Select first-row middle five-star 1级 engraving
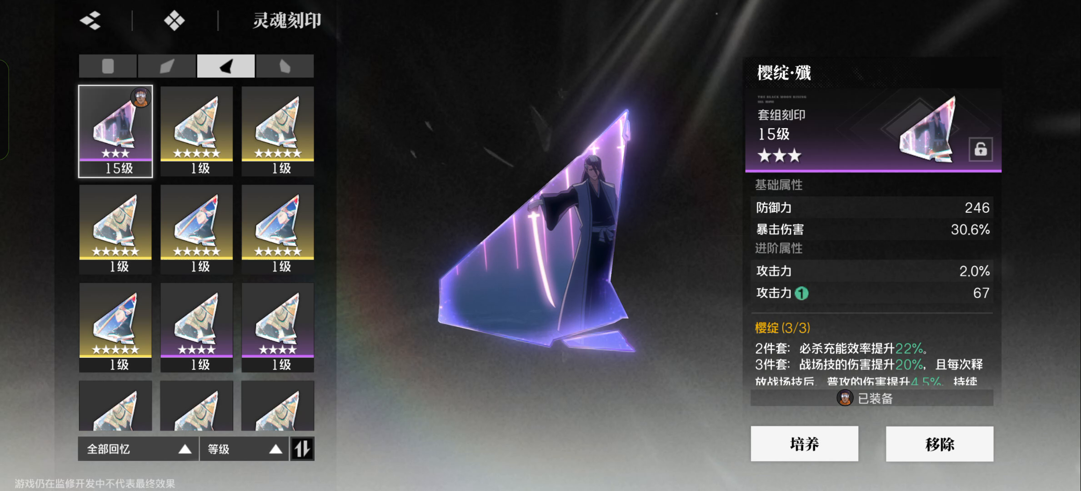Image resolution: width=1081 pixels, height=491 pixels. [196, 131]
